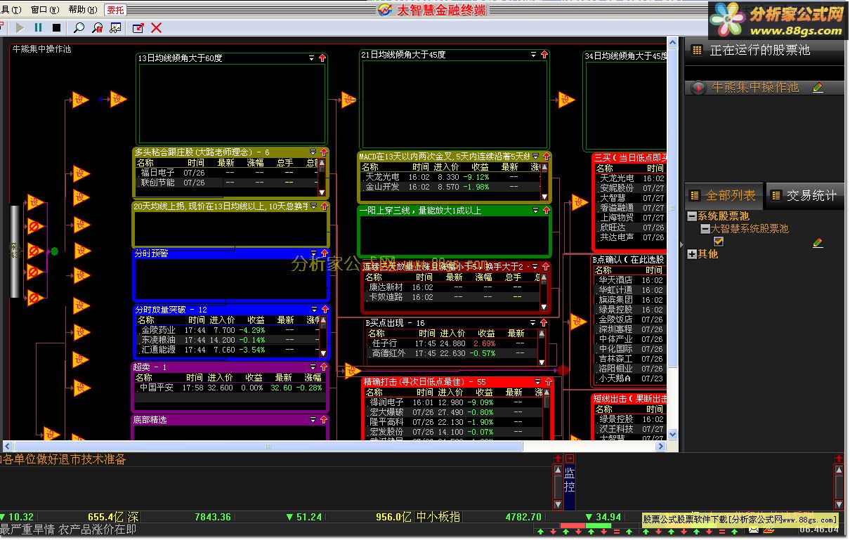Open the dropdown of 分时预警 box
Image resolution: width=850 pixels, height=540 pixels.
(313, 253)
